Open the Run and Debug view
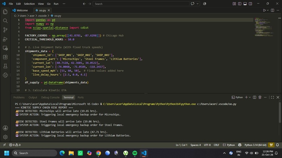The image size is (282, 158). point(5,39)
